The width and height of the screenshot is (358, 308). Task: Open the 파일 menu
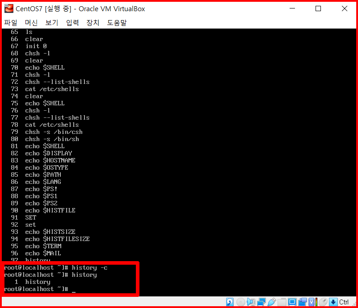11,23
